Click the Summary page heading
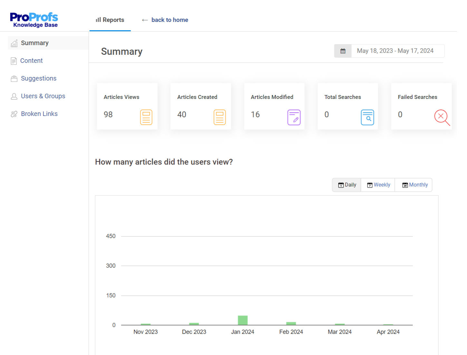467x355 pixels. pyautogui.click(x=122, y=52)
